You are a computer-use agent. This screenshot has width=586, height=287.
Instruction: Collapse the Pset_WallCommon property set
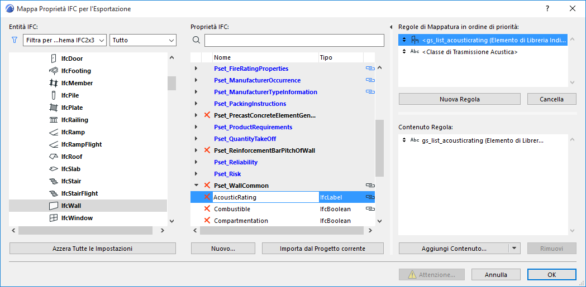196,186
